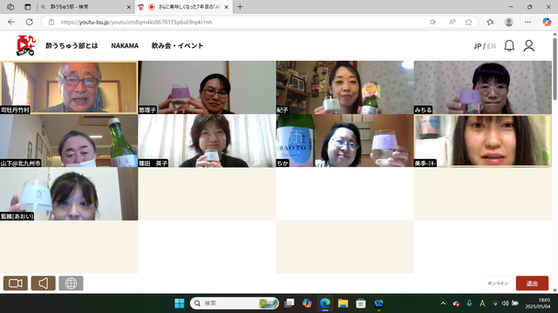Open the blue-green swirl app on taskbar
558x313 pixels.
click(378, 303)
